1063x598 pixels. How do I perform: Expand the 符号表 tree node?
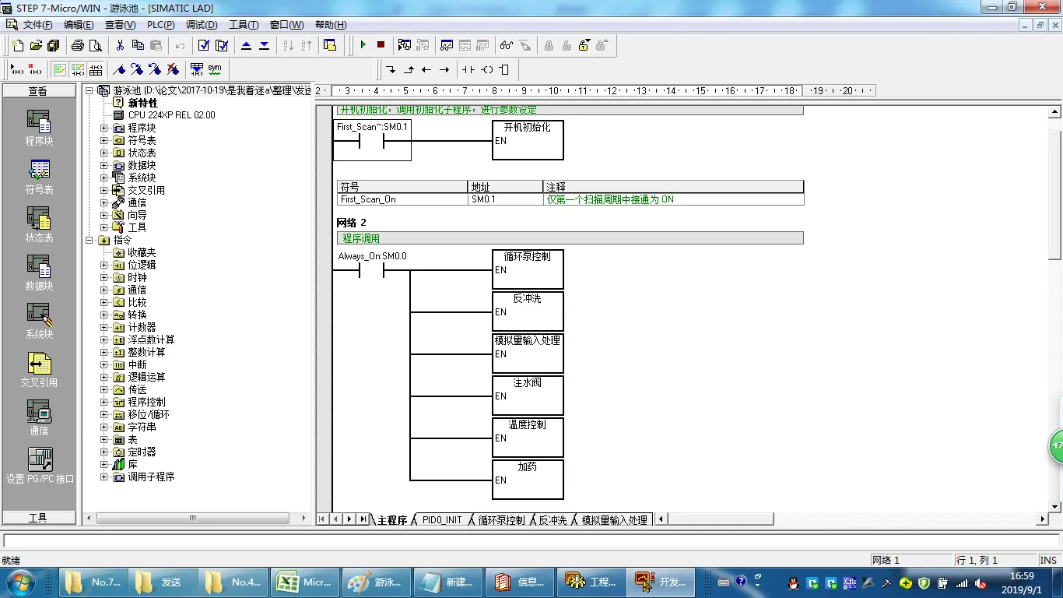[103, 140]
